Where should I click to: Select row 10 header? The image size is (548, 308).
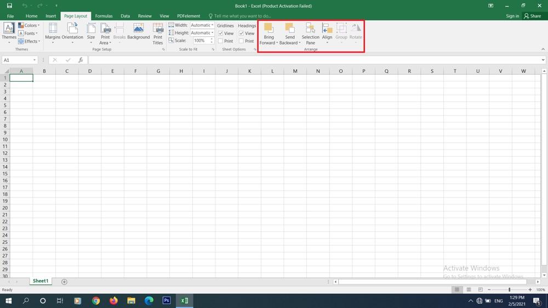pos(5,140)
